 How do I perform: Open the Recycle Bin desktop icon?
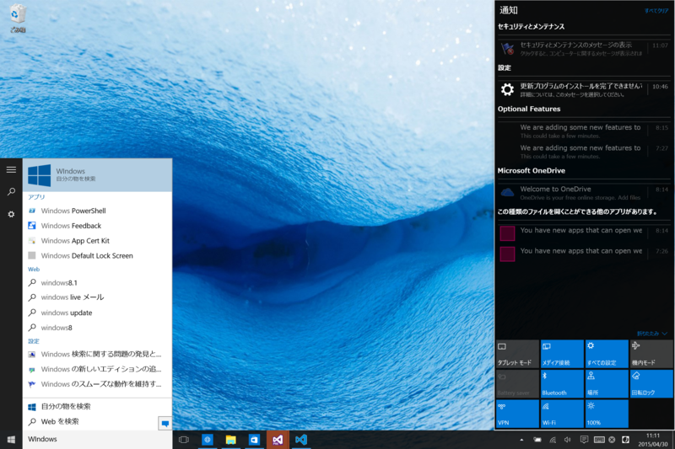click(17, 18)
